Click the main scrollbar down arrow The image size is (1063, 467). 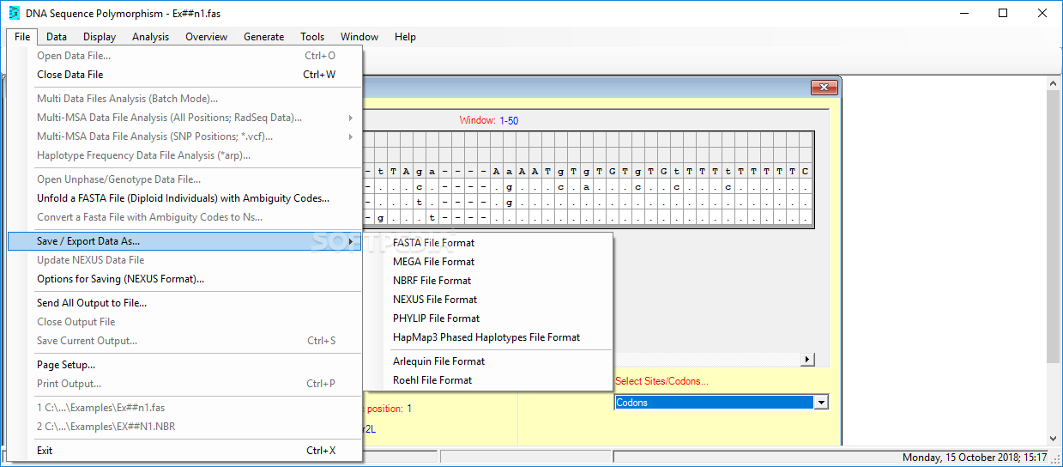click(1054, 439)
